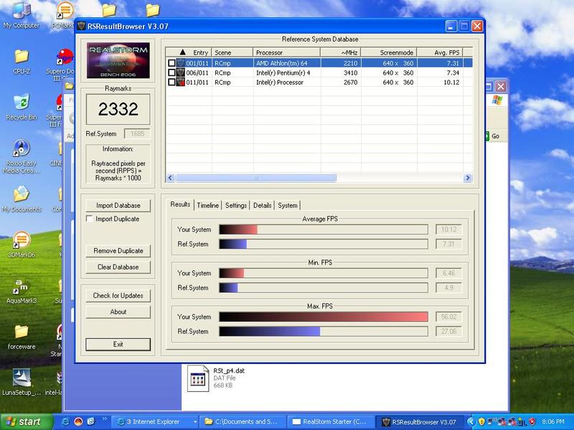The height and width of the screenshot is (430, 574).
Task: Tick the checkbox for entry 001/011
Action: (x=171, y=63)
